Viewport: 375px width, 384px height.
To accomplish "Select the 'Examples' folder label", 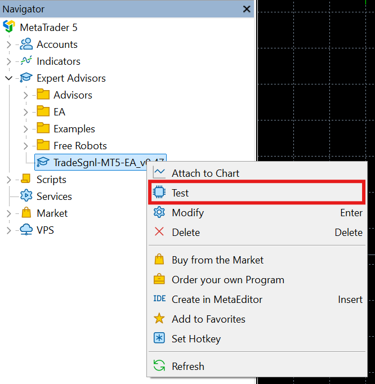I will (74, 129).
